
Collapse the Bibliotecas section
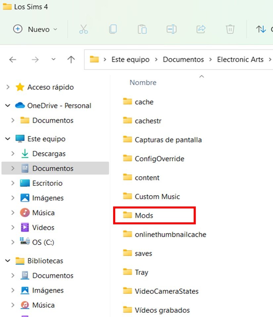[8, 261]
